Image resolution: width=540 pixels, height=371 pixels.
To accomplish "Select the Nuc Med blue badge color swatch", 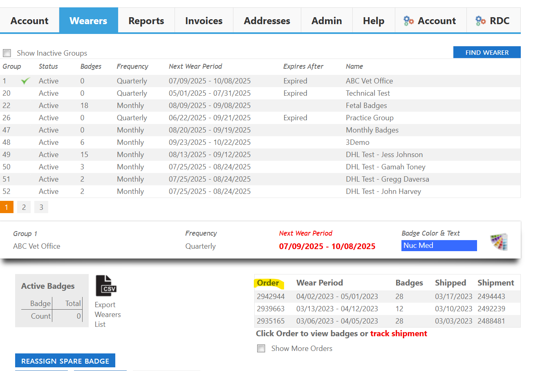I will (439, 245).
